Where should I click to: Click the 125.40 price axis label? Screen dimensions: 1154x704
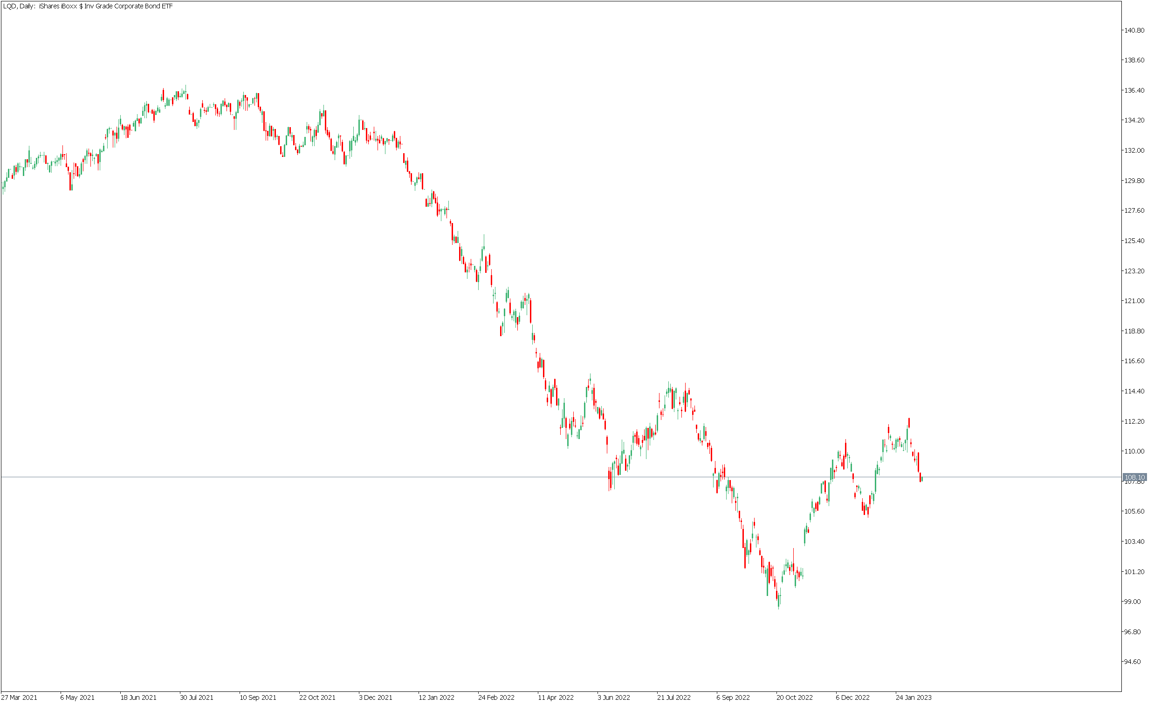point(1134,241)
